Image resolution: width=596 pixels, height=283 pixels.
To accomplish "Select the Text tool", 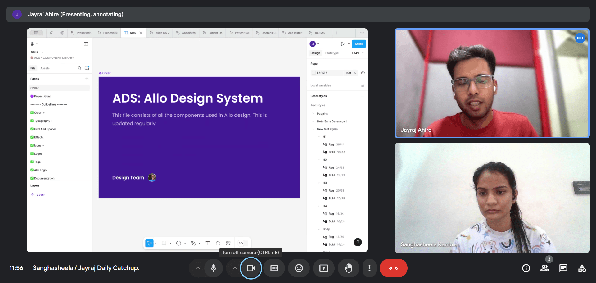I will tap(208, 243).
